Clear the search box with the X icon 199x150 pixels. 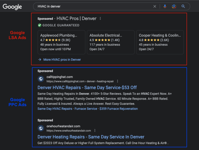point(155,6)
